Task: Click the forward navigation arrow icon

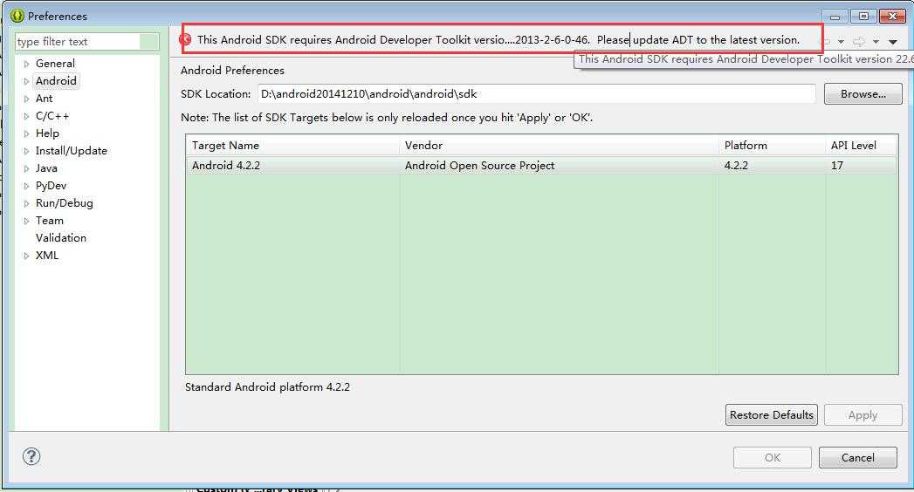Action: click(859, 41)
